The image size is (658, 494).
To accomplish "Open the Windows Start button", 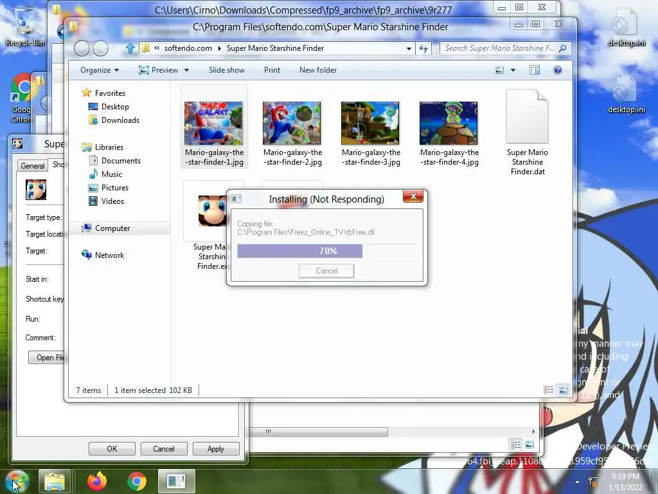I will click(17, 481).
